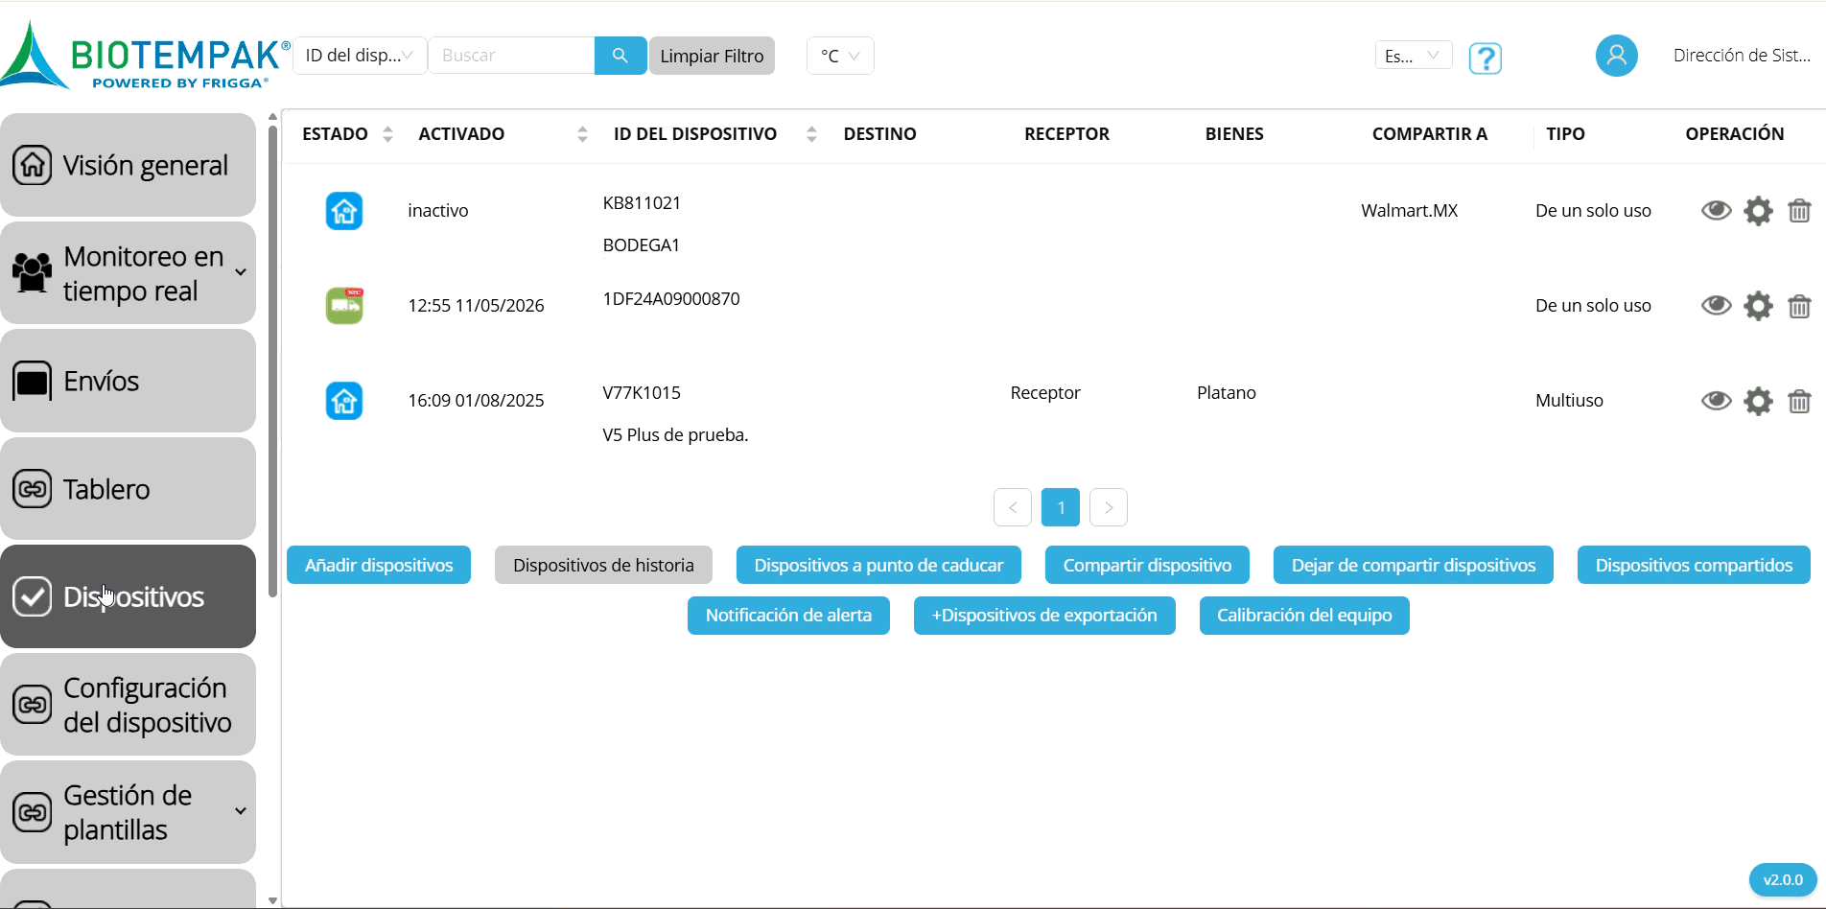View device 1DF24A09000870 with eye icon
This screenshot has height=909, width=1826.
point(1716,305)
